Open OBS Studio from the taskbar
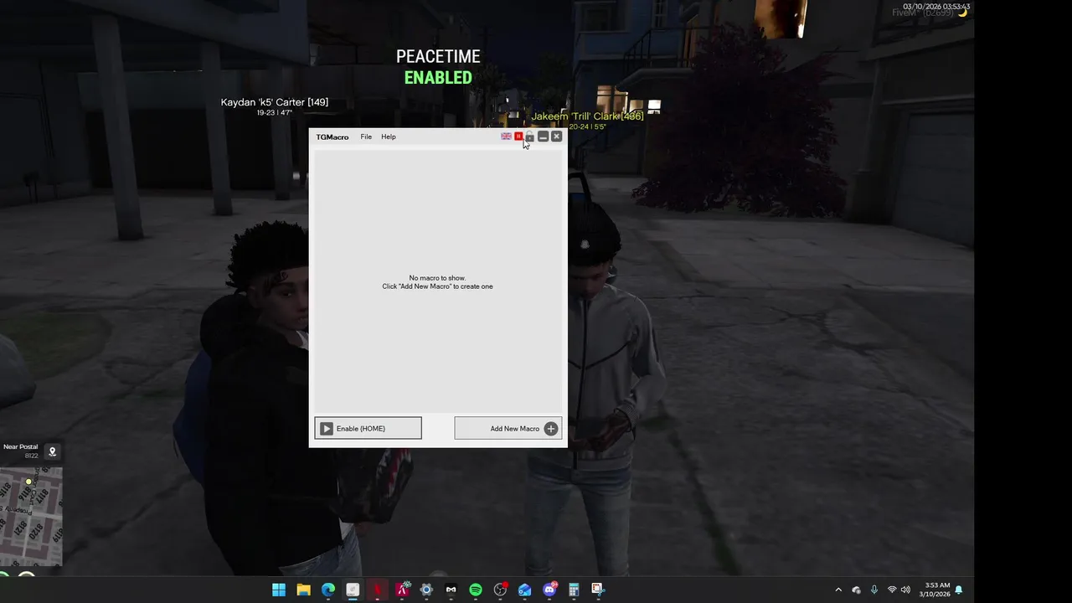The height and width of the screenshot is (603, 1072). tap(500, 590)
